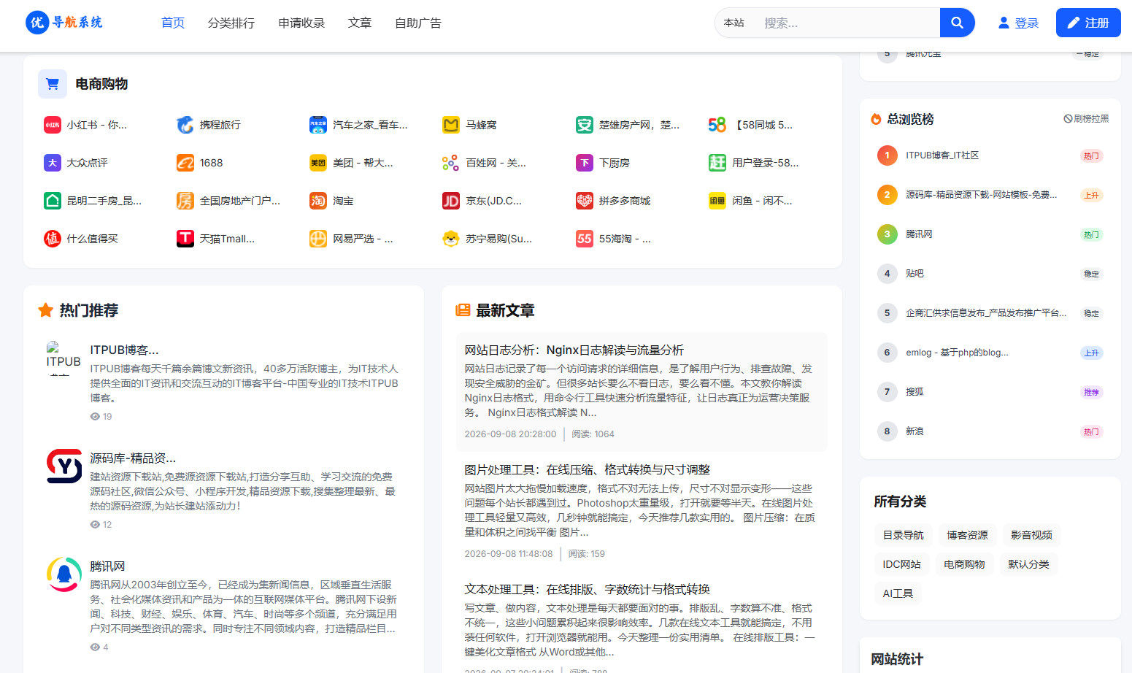This screenshot has height=673, width=1132.
Task: Open the 下厨房 icon
Action: 585,163
